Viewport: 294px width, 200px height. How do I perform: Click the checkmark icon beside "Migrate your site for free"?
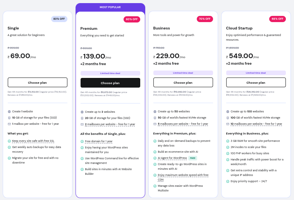pos(9,158)
